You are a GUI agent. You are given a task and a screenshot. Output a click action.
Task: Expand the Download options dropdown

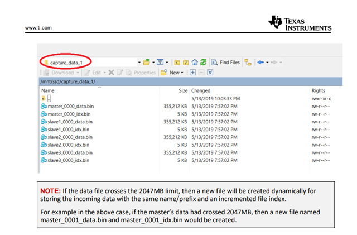pos(78,73)
